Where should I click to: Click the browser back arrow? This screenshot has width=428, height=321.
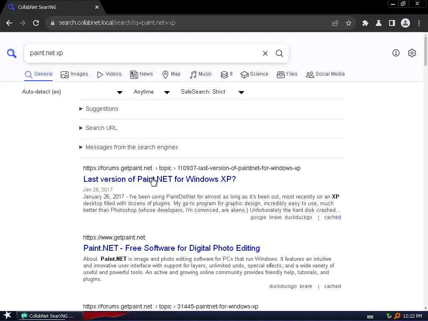(9, 23)
